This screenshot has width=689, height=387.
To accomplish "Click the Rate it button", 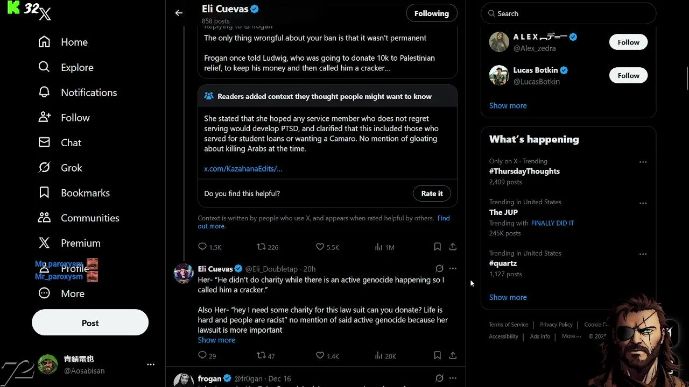I will [432, 193].
